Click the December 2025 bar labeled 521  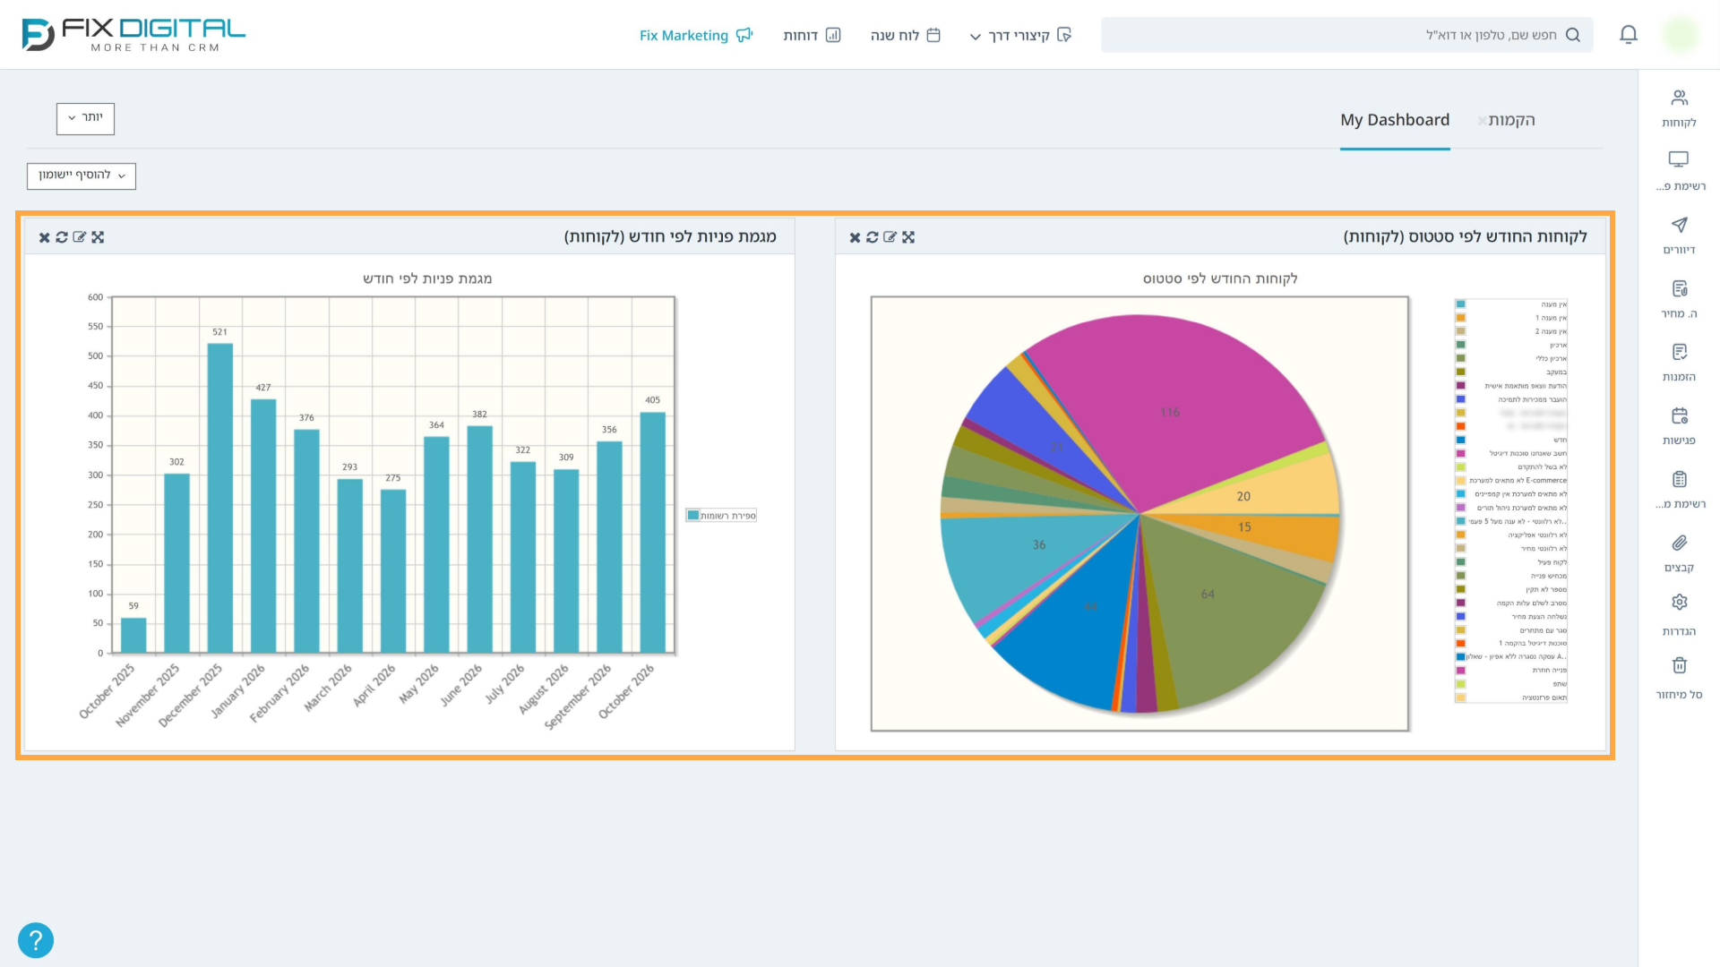(x=220, y=498)
